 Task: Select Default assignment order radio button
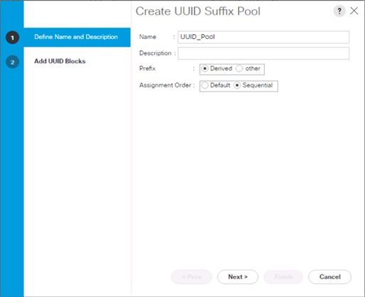point(205,85)
